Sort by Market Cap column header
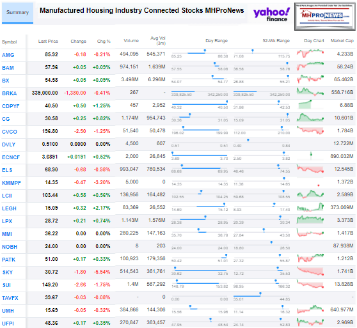This screenshot has width=357, height=328. [342, 40]
